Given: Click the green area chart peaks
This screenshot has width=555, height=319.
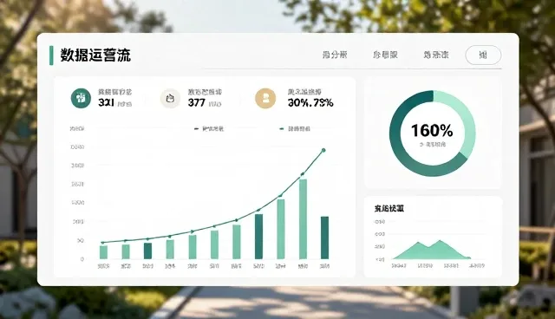Looking at the screenshot, I should 431,250.
